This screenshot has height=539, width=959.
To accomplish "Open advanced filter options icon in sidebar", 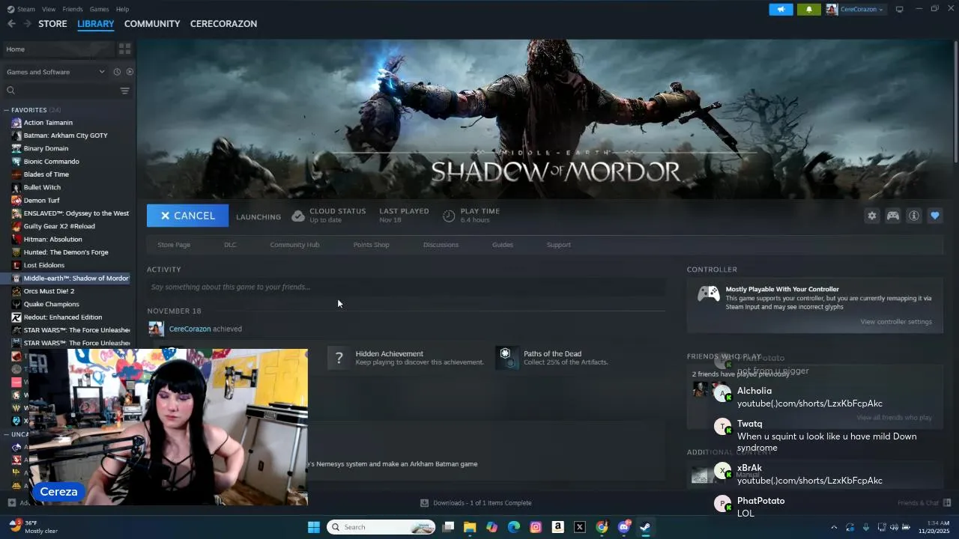I will click(124, 91).
